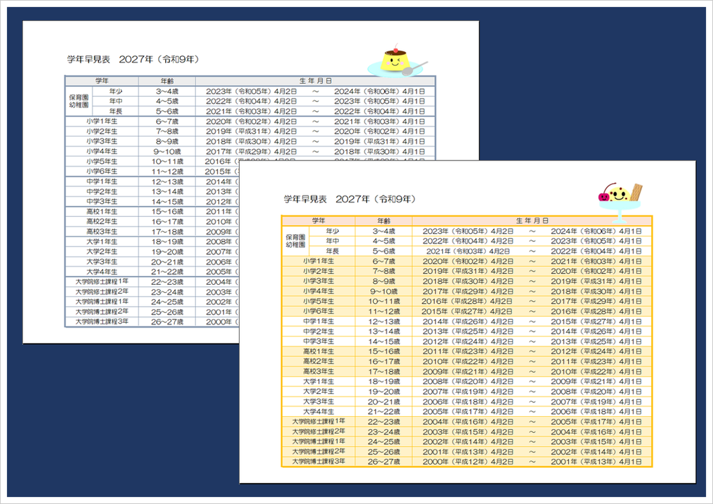Select 2006年（平成18年）4月1日 in the orange table

click(597, 412)
